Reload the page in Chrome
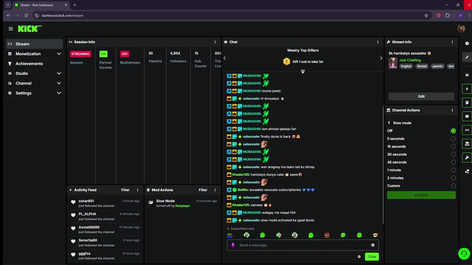Viewport: 472px width, 265px height. click(26, 15)
